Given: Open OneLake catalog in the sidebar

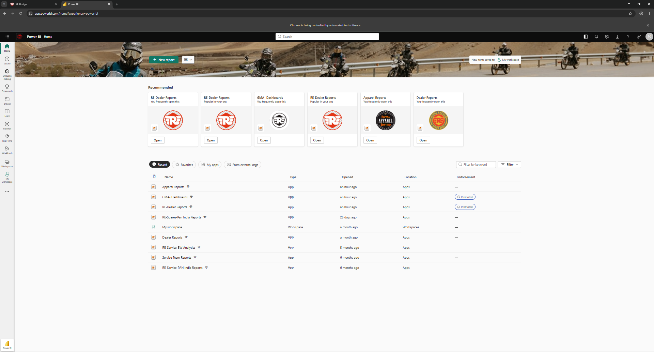Looking at the screenshot, I should click(7, 75).
